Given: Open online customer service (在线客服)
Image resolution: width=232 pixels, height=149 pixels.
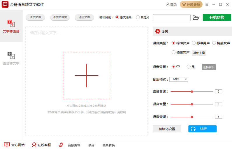Looking at the screenshot, I should click(34, 145).
